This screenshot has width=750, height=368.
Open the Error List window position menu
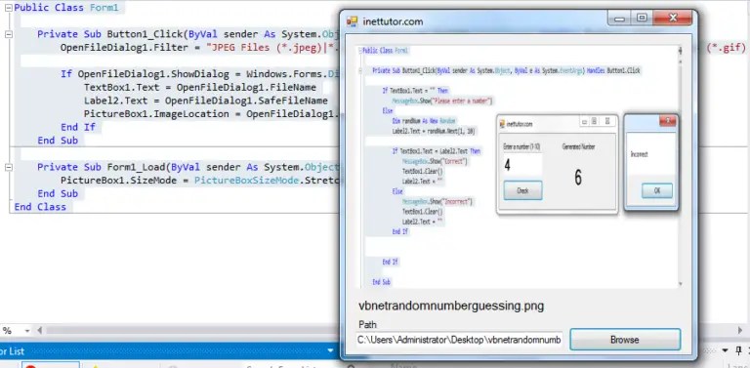click(x=726, y=351)
